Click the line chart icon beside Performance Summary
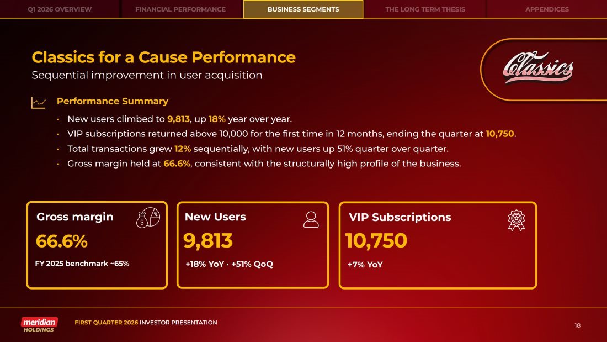 click(x=39, y=102)
